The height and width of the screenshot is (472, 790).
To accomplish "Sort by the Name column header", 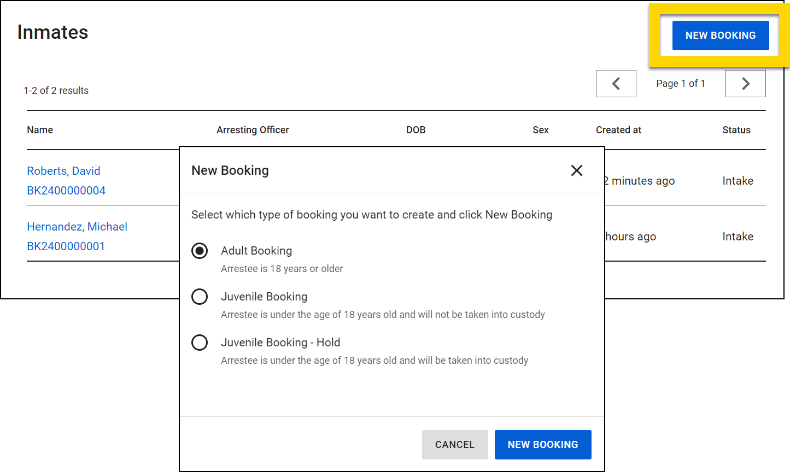I will pos(40,130).
